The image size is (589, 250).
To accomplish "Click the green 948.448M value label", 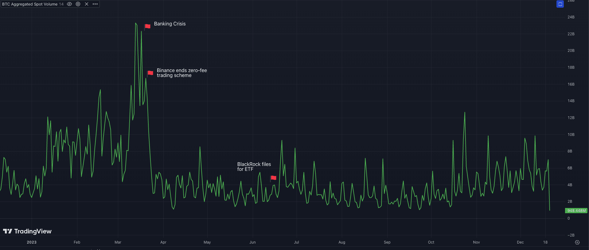I will click(x=576, y=211).
